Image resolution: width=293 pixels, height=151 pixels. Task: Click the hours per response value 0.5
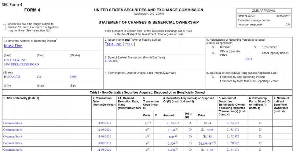[x=288, y=25]
